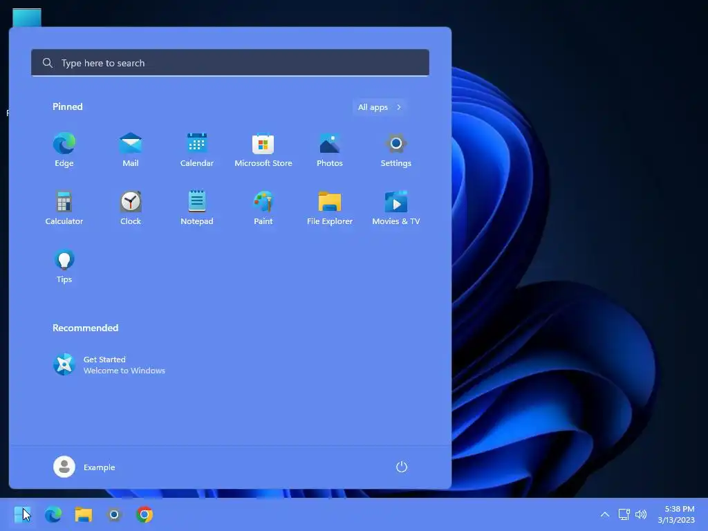Image resolution: width=708 pixels, height=531 pixels.
Task: Open the Photos app
Action: point(330,150)
